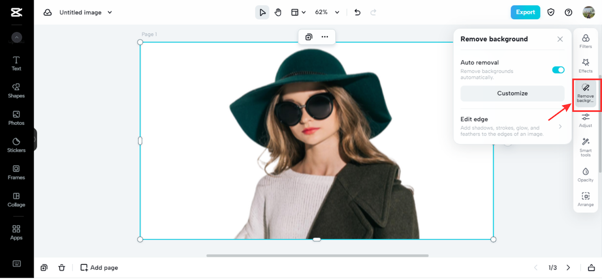602x279 pixels.
Task: Click the Export button
Action: click(525, 12)
